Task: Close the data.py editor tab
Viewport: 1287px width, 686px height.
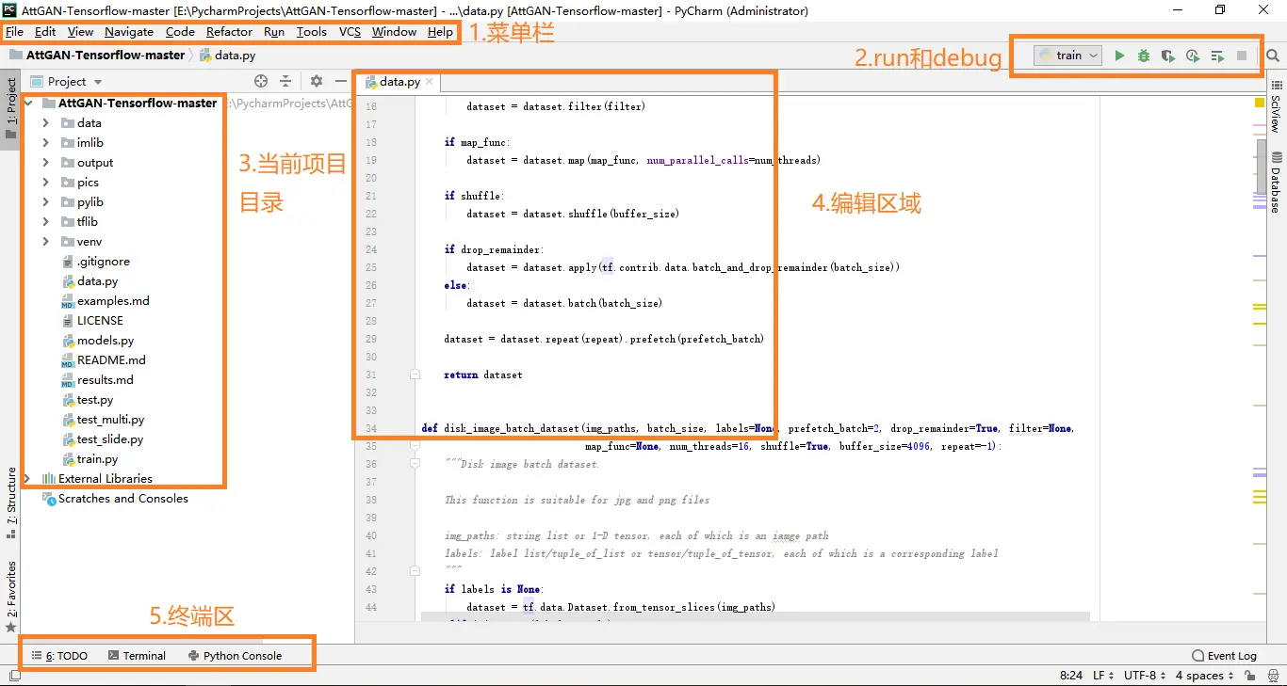Action: point(430,82)
